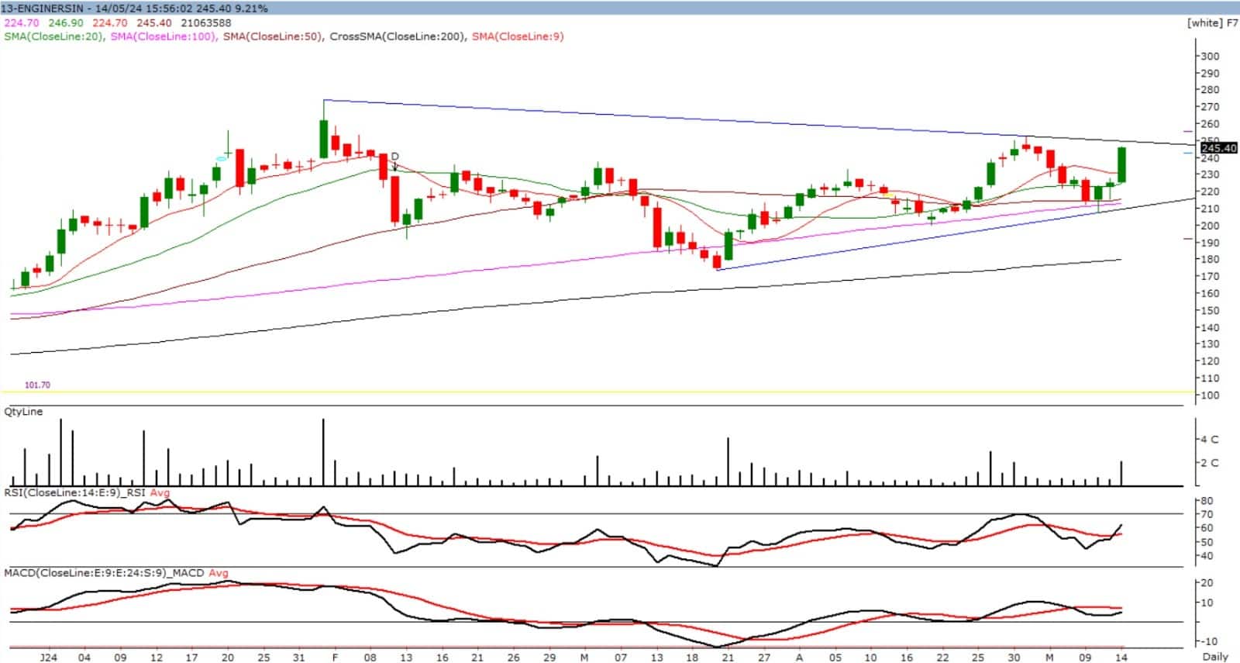The width and height of the screenshot is (1240, 663).
Task: Click the 300 mark on price axis
Action: point(1209,56)
